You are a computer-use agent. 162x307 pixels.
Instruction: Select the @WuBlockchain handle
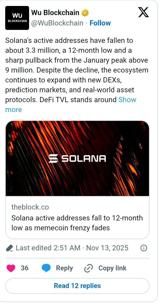[x=57, y=23]
